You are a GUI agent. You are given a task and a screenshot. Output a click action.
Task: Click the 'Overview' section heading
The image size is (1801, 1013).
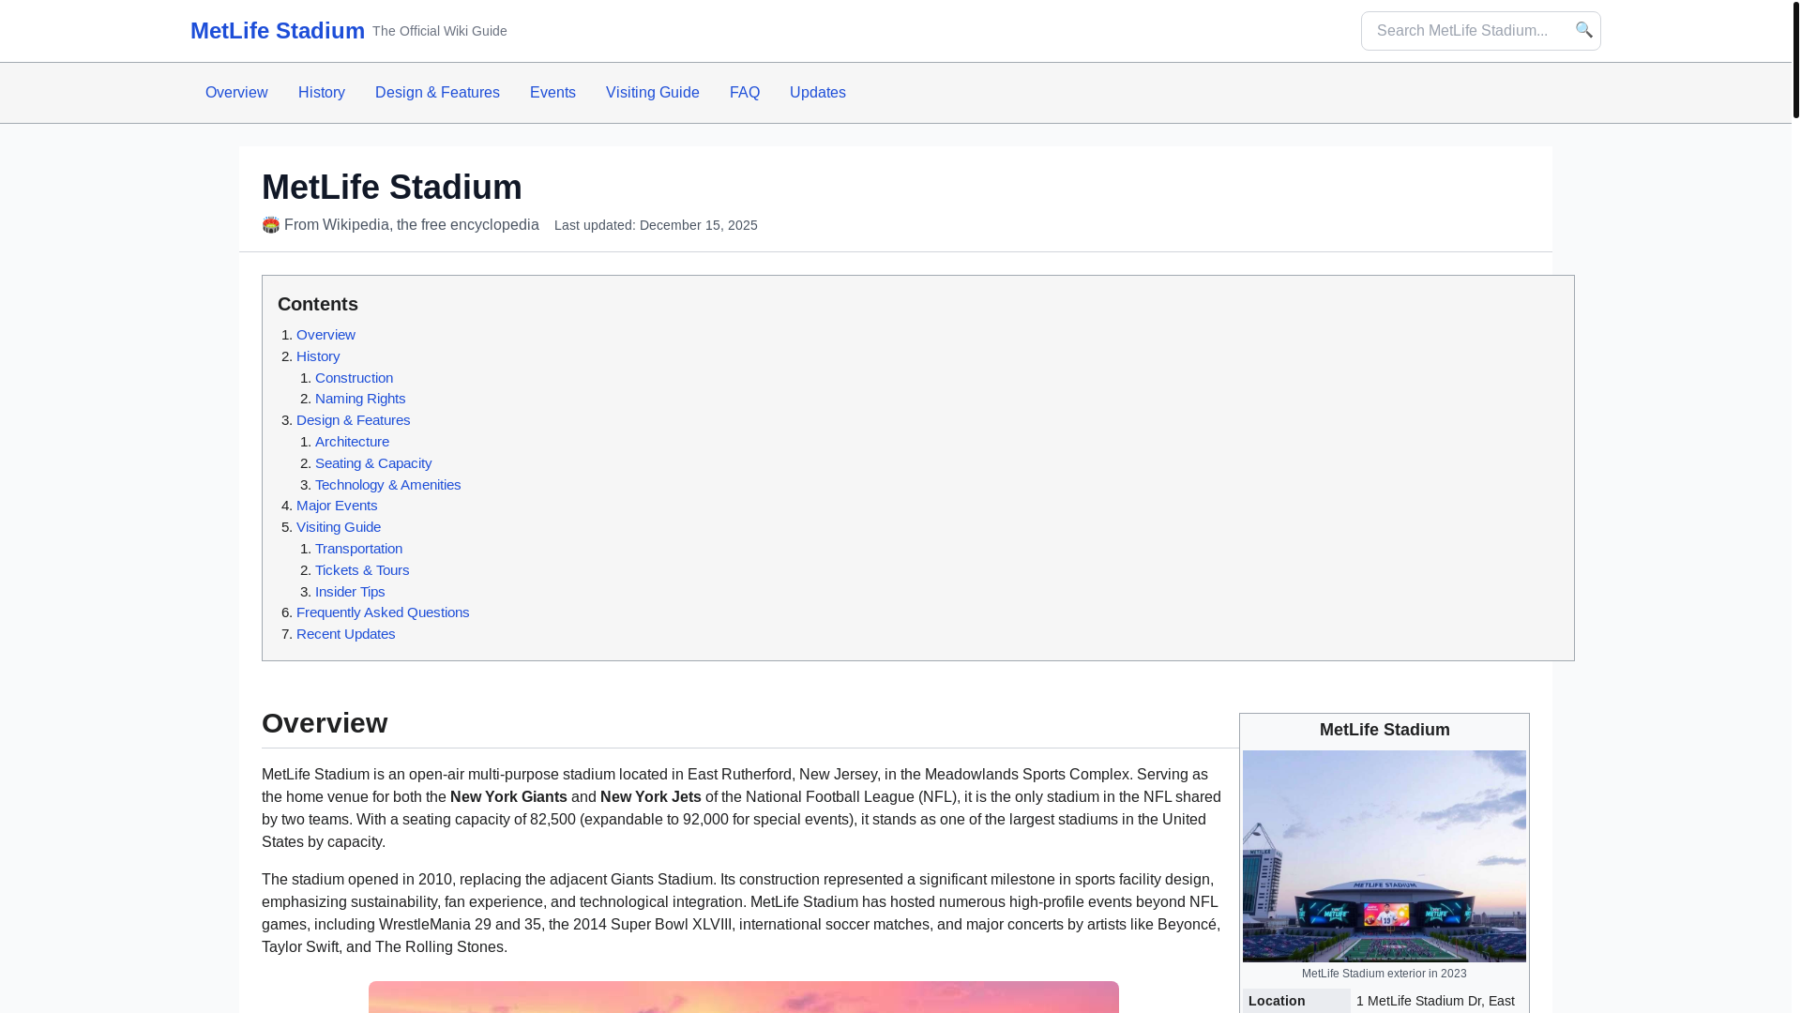click(x=325, y=723)
